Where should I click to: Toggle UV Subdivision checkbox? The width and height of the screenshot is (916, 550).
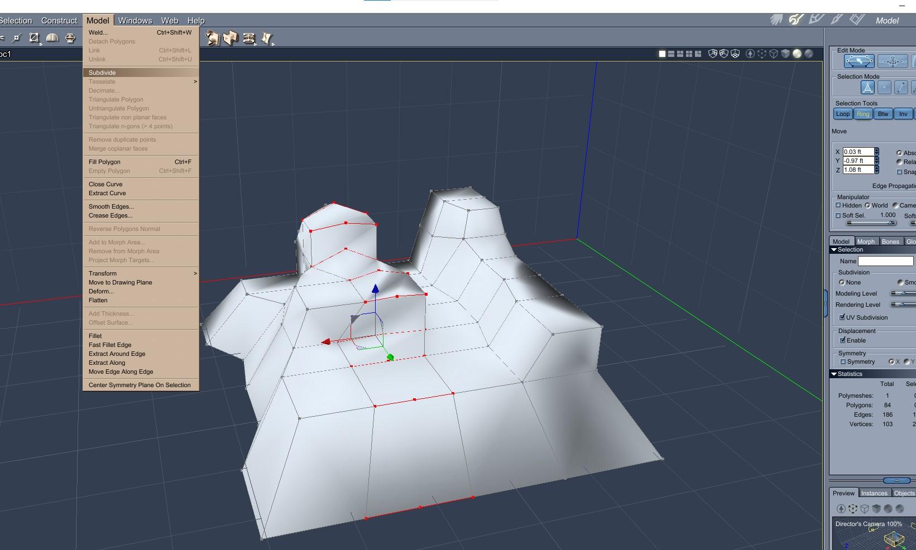tap(842, 317)
